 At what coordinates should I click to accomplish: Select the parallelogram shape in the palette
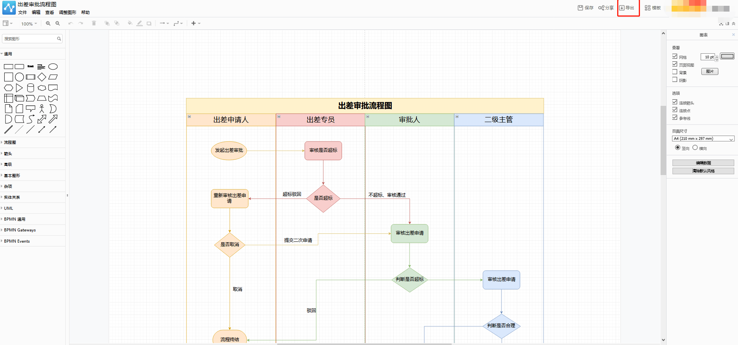53,77
